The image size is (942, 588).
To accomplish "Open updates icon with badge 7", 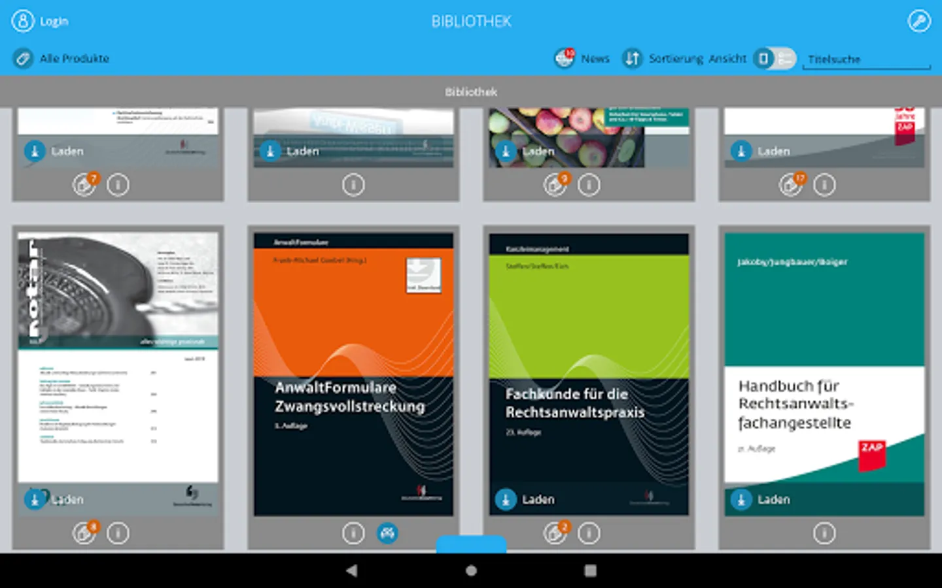I will pyautogui.click(x=85, y=184).
